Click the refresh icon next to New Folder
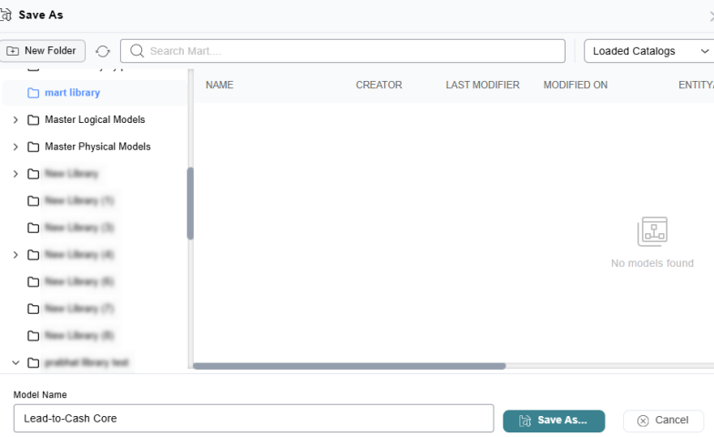 tap(103, 51)
